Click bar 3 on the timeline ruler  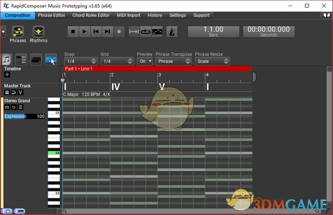159,75
